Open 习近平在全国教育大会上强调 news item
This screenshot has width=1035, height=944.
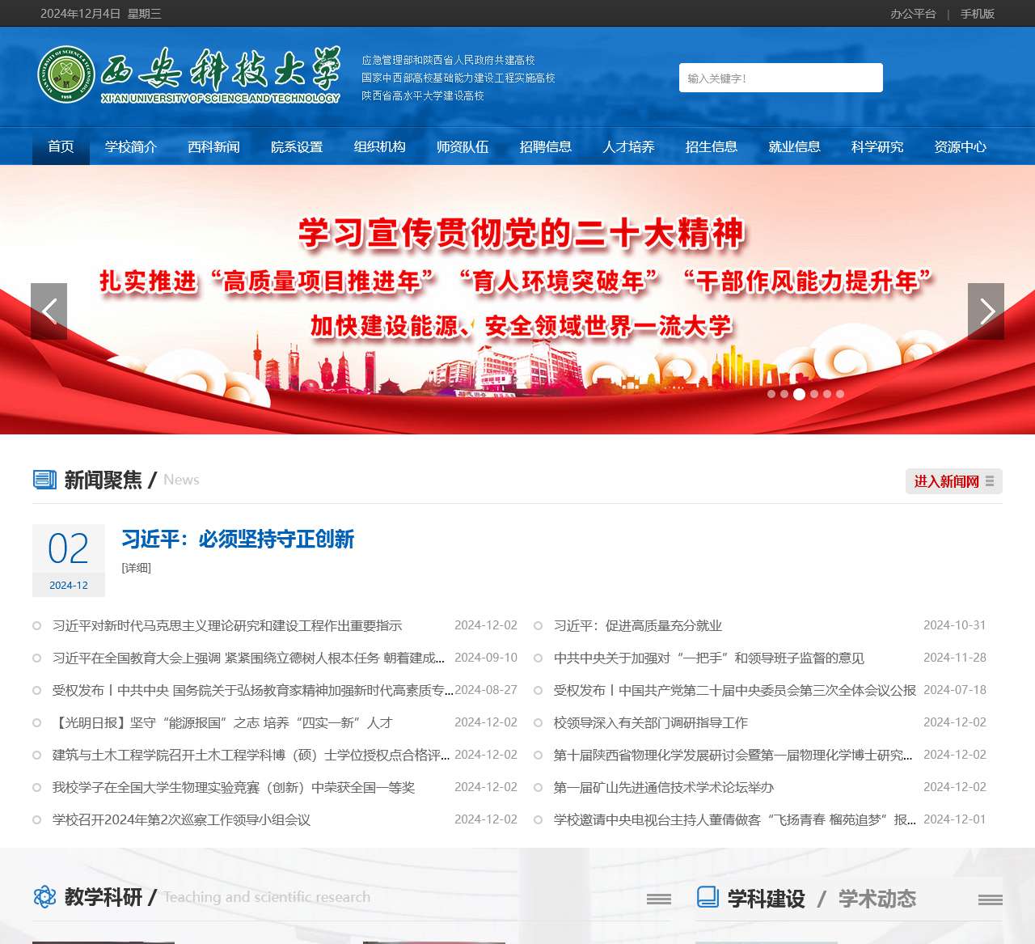(x=248, y=658)
